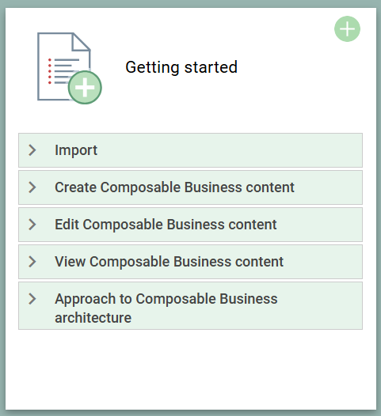Viewport: 381px width, 416px height.
Task: Expand the Approach to Composable Business architecture chevron
Action: pos(32,299)
